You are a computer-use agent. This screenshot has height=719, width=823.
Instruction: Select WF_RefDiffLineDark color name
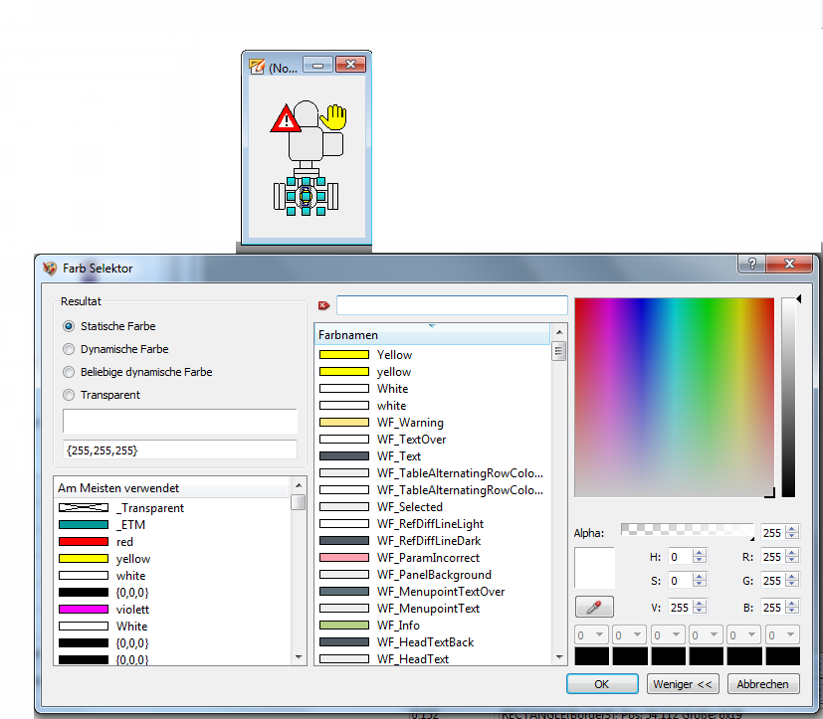click(x=432, y=541)
